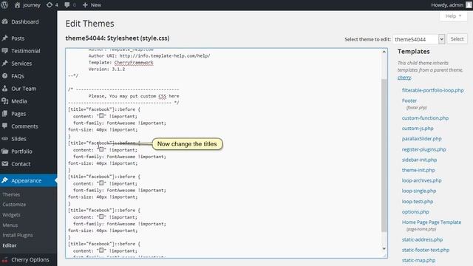
Task: Open the Footer template file
Action: coord(409,100)
